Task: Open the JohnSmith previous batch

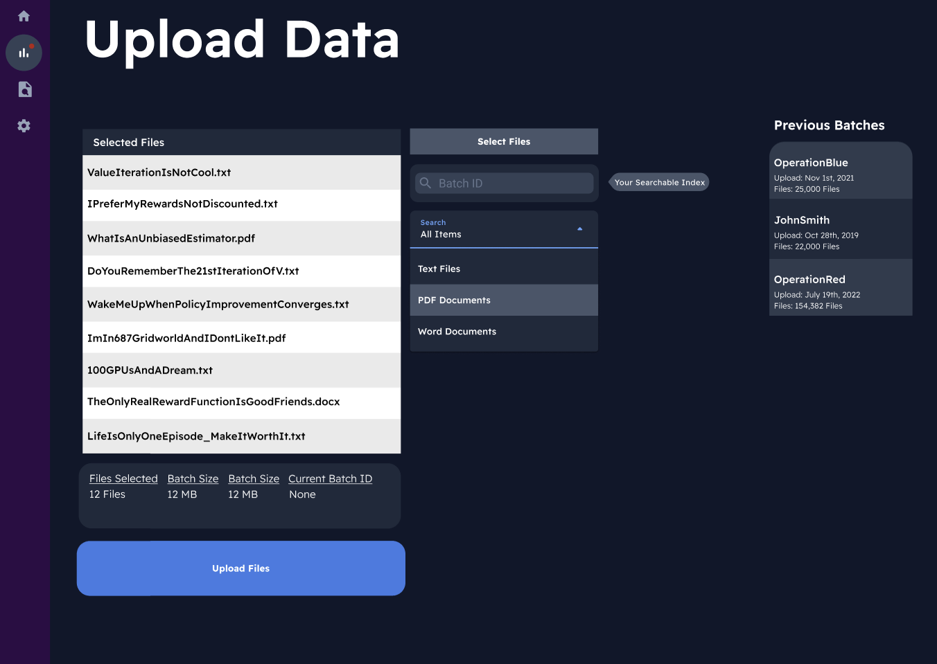Action: click(x=841, y=229)
